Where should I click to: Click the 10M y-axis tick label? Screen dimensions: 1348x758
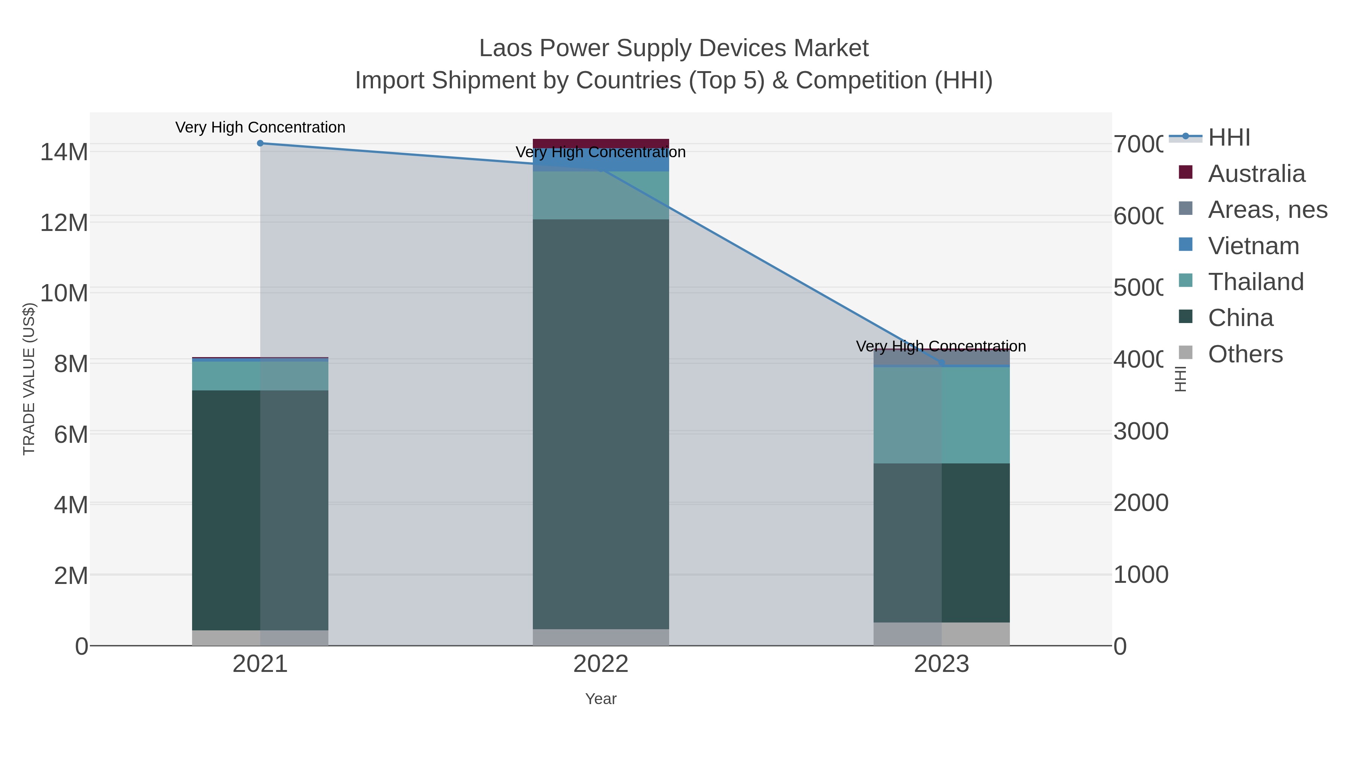(x=64, y=293)
